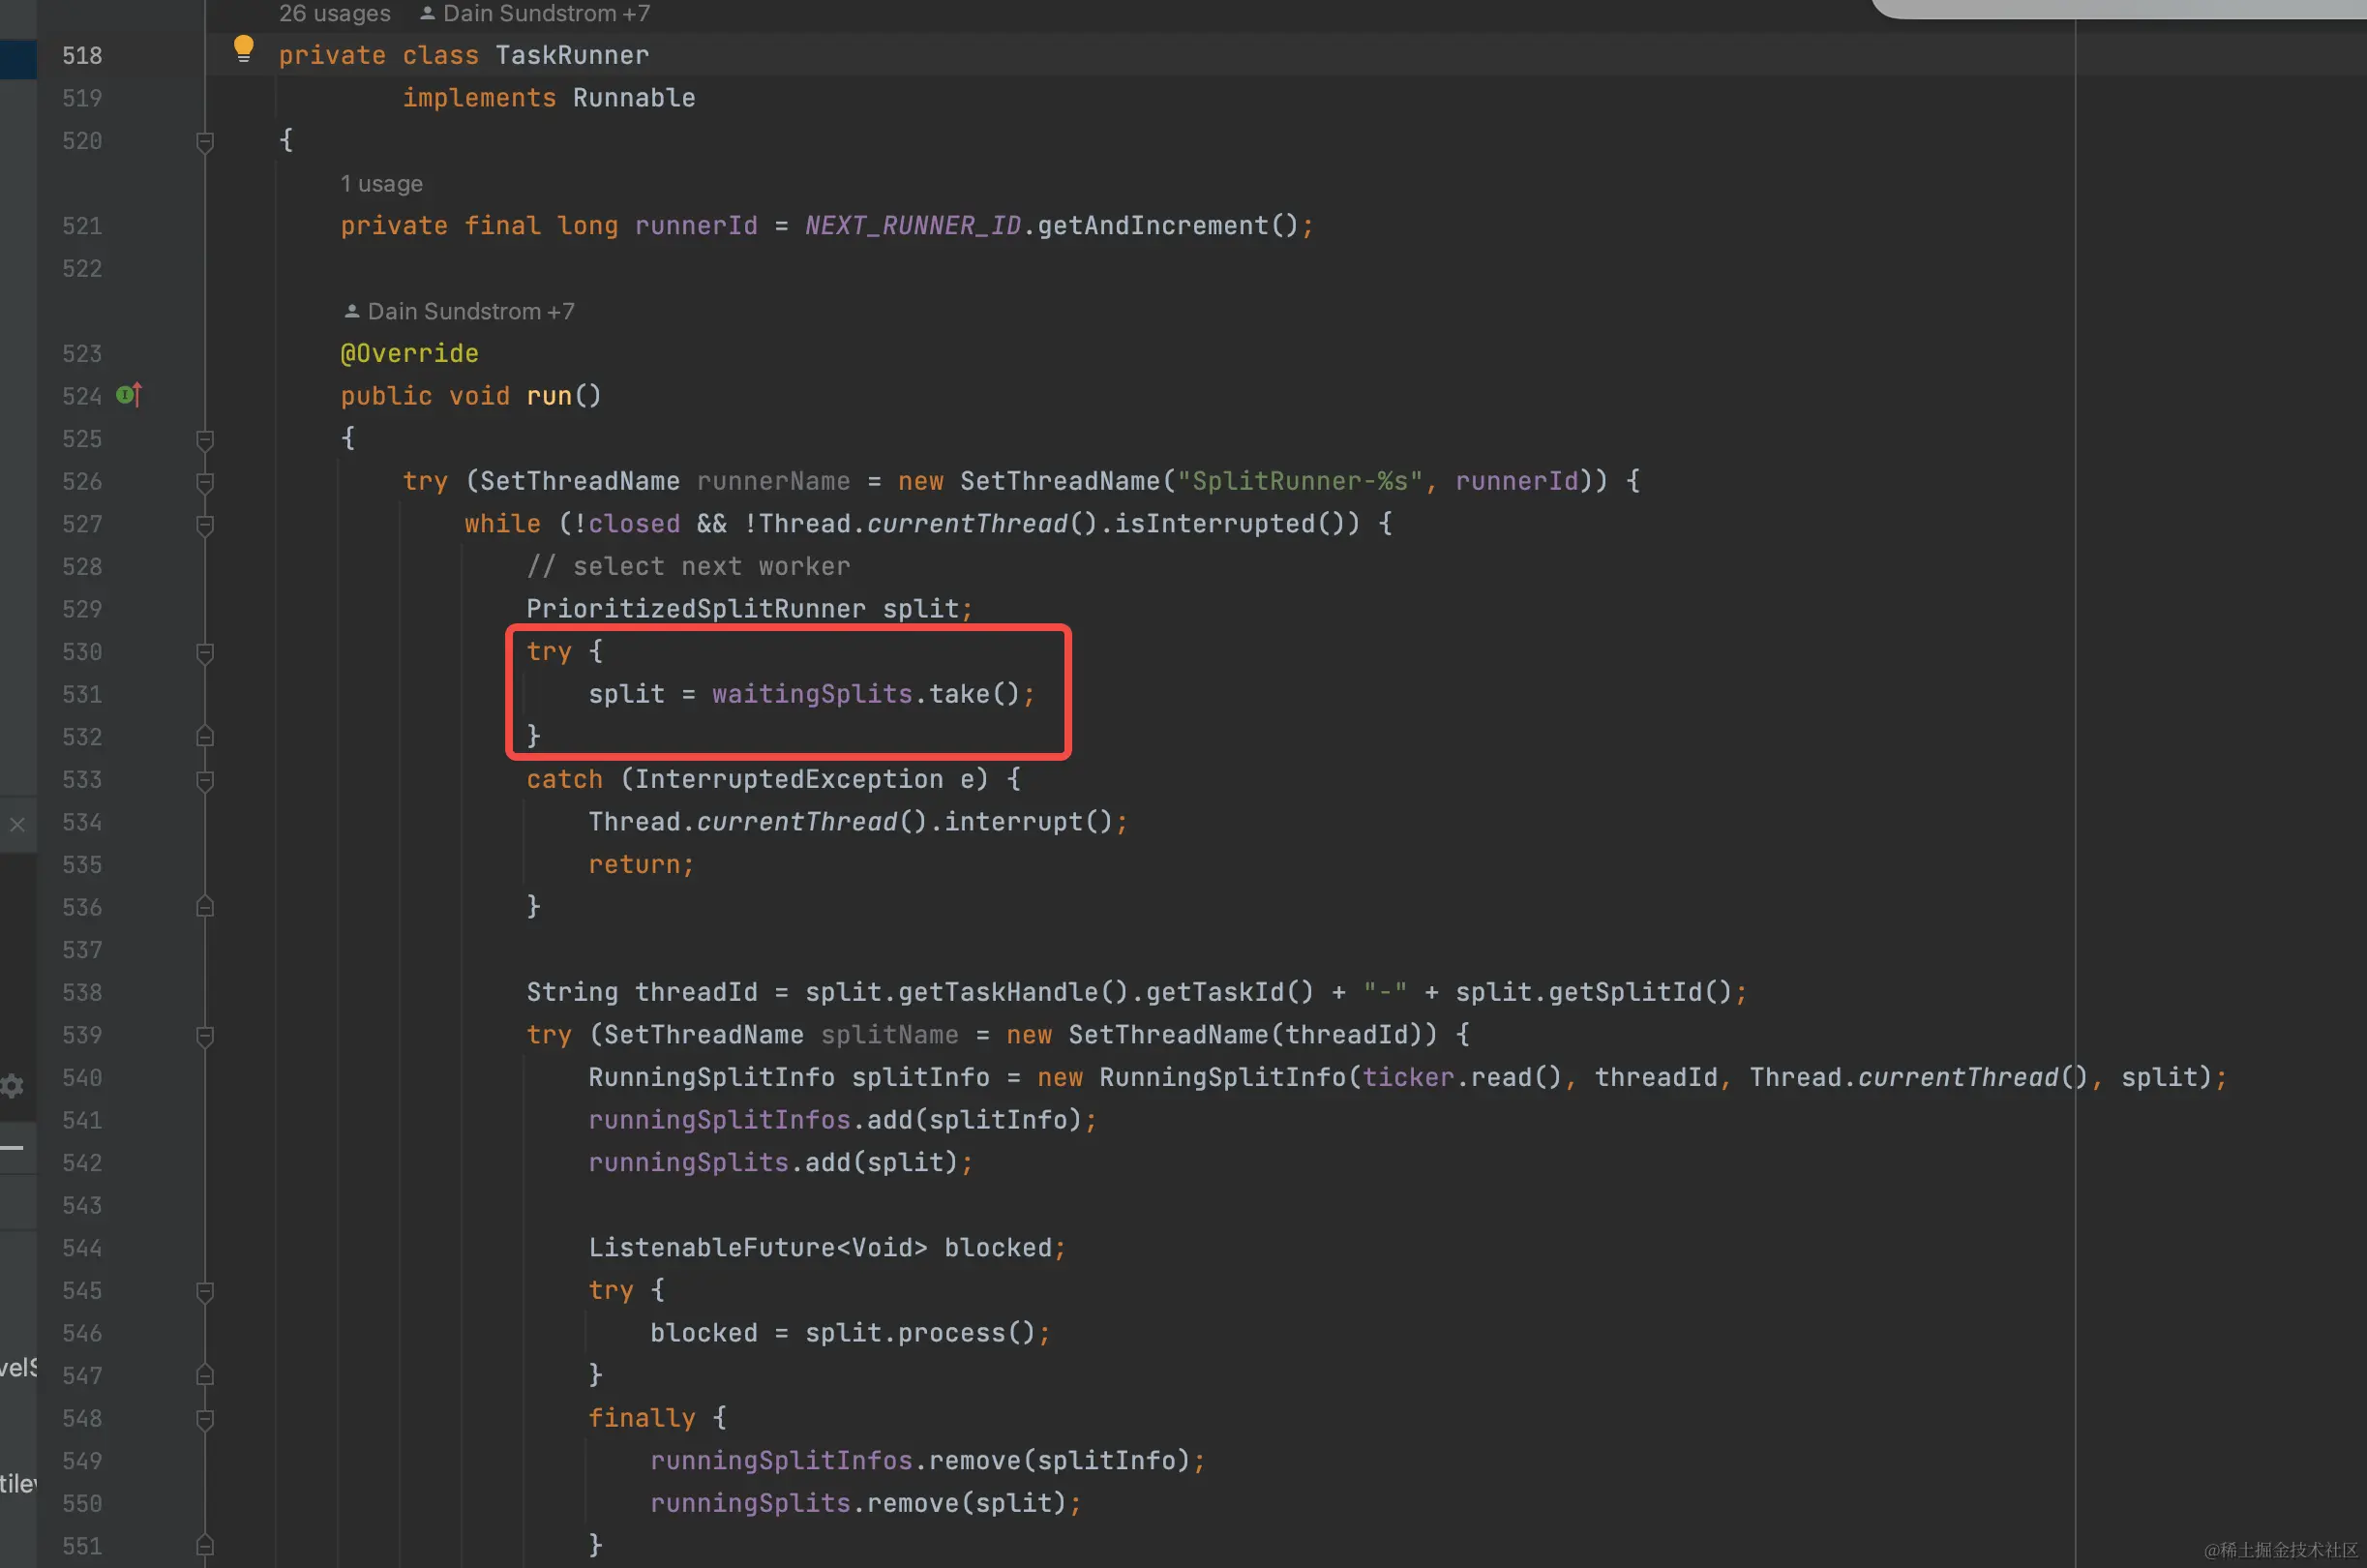
Task: Click the fold end marker at line 536
Action: [205, 907]
